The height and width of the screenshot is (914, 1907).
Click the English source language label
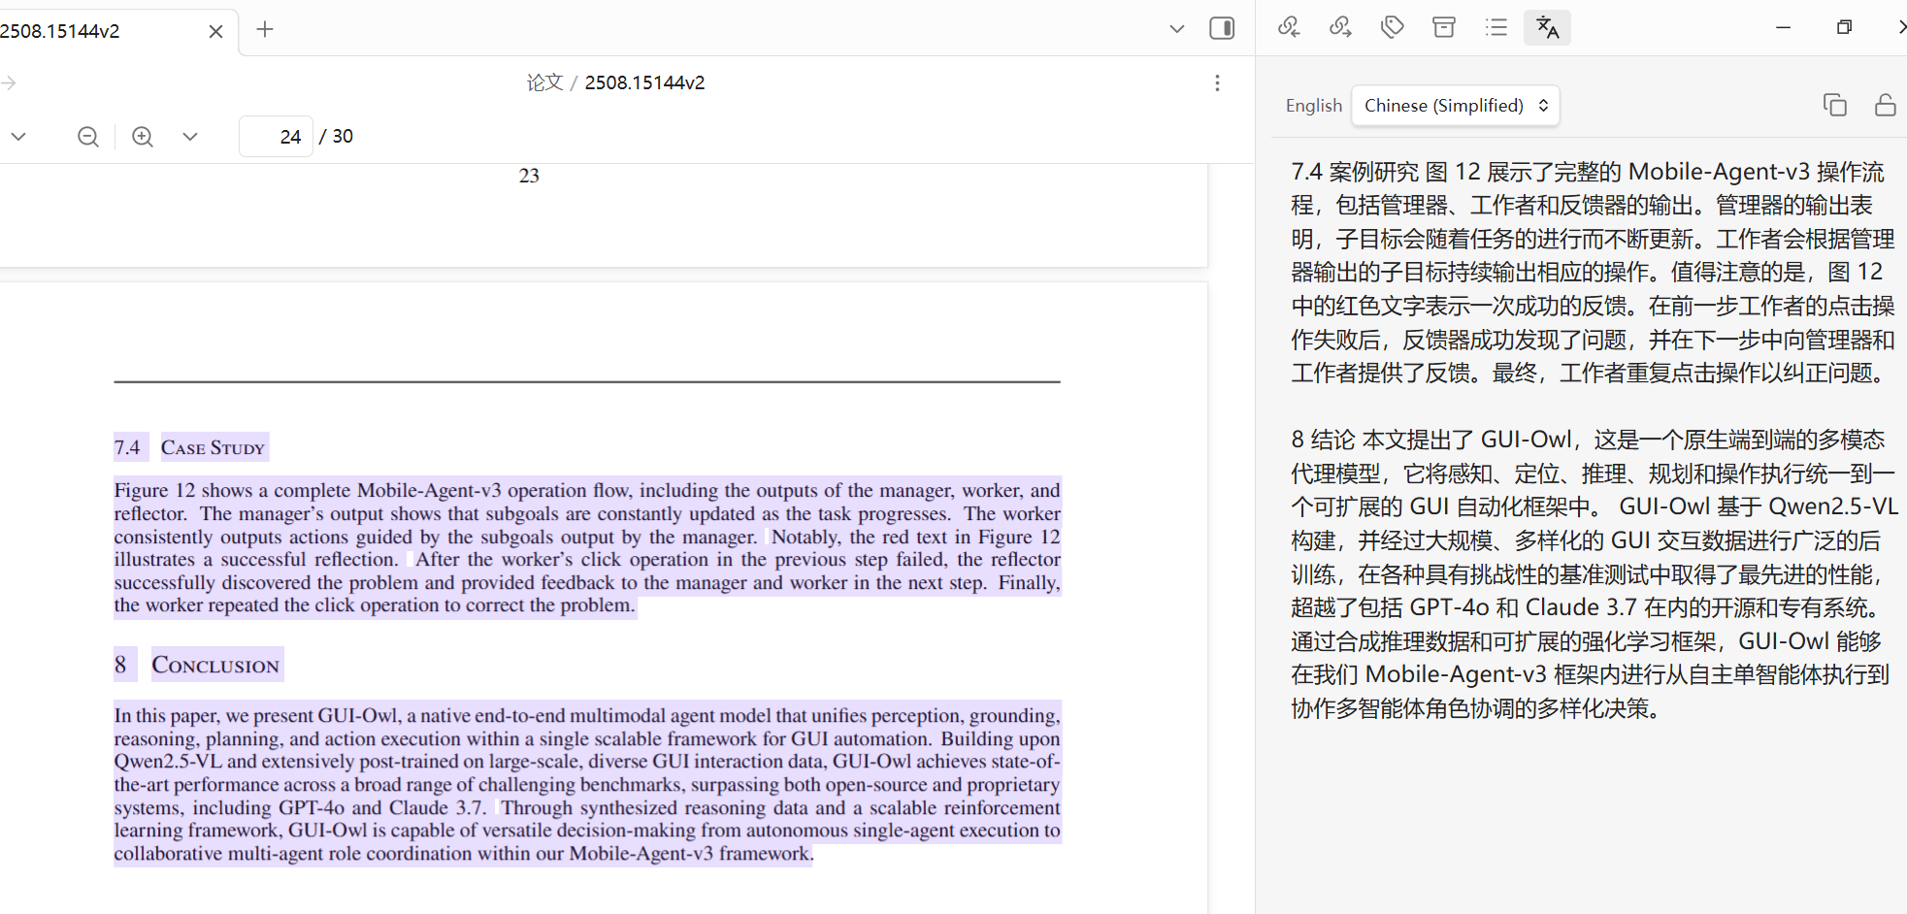[1314, 106]
